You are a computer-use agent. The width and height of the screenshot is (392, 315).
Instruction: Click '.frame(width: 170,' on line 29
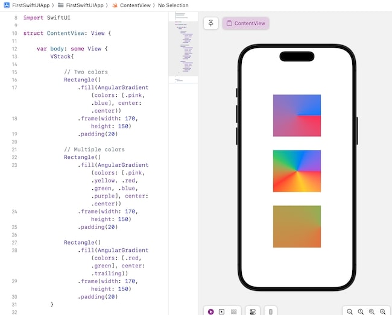108,281
